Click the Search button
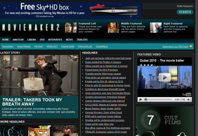The width and height of the screenshot is (198, 136). (x=185, y=12)
